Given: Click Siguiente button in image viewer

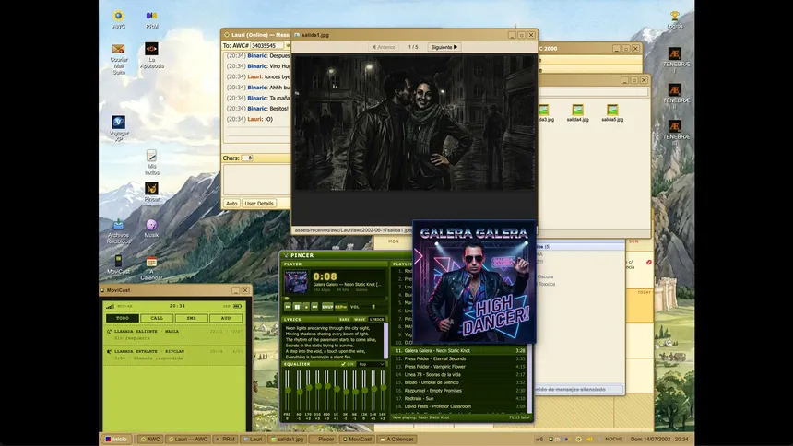Looking at the screenshot, I should pyautogui.click(x=444, y=47).
